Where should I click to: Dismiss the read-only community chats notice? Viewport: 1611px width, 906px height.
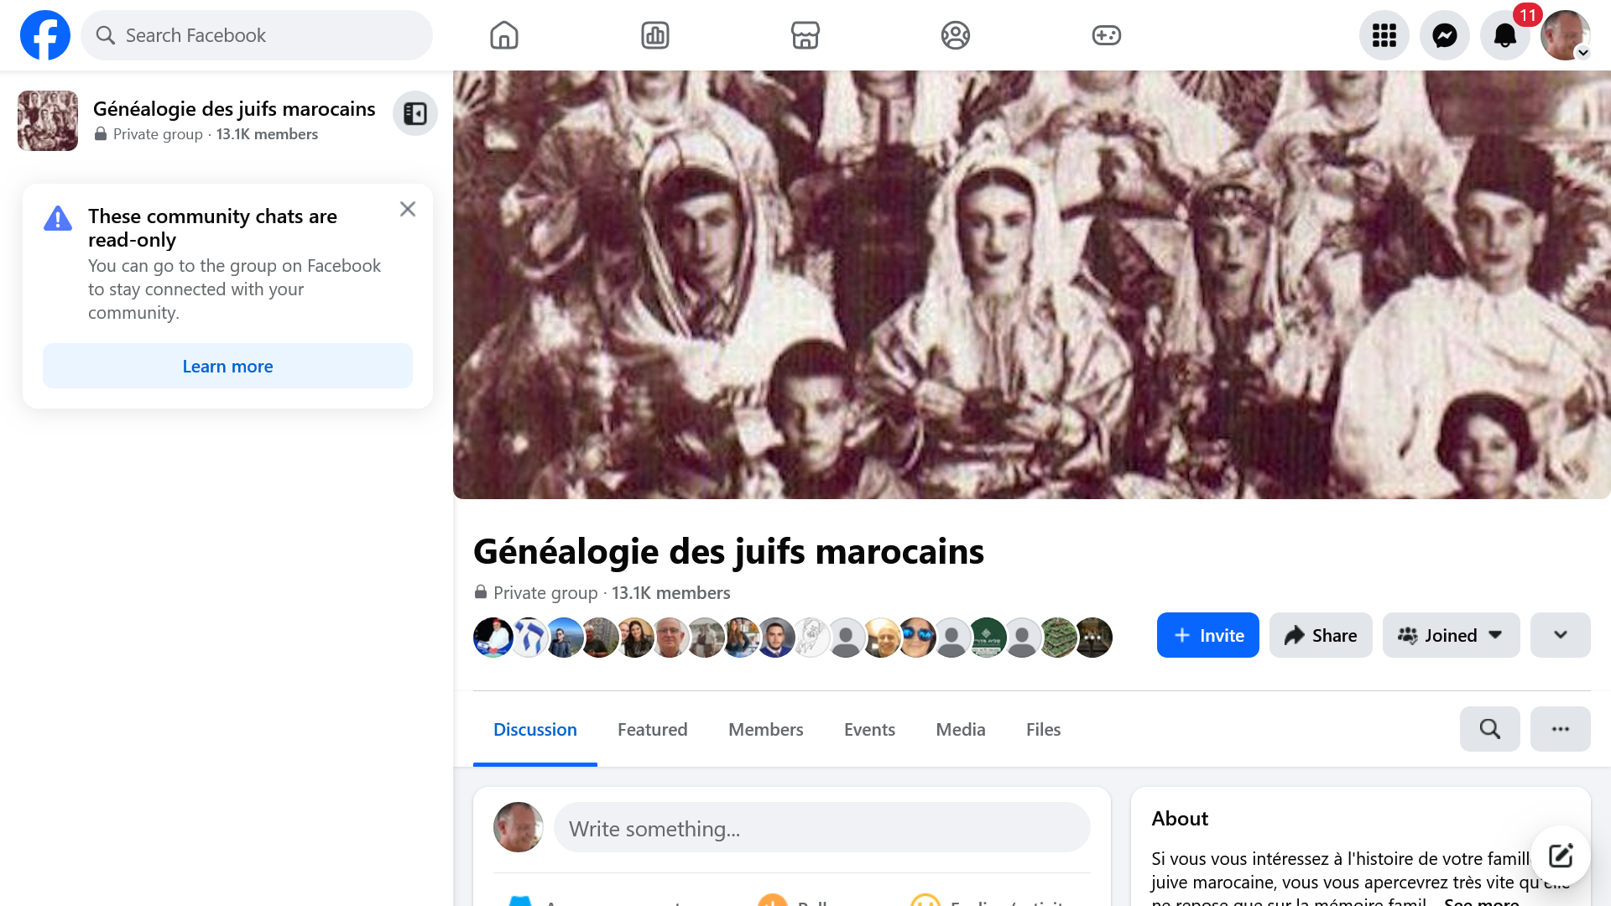tap(408, 209)
